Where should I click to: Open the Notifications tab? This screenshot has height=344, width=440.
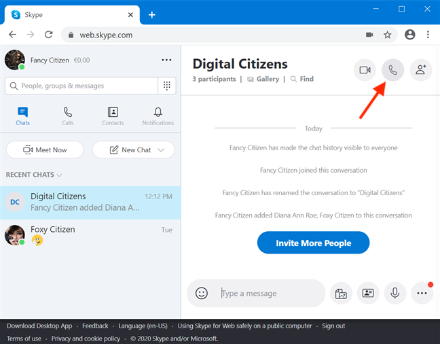click(158, 116)
